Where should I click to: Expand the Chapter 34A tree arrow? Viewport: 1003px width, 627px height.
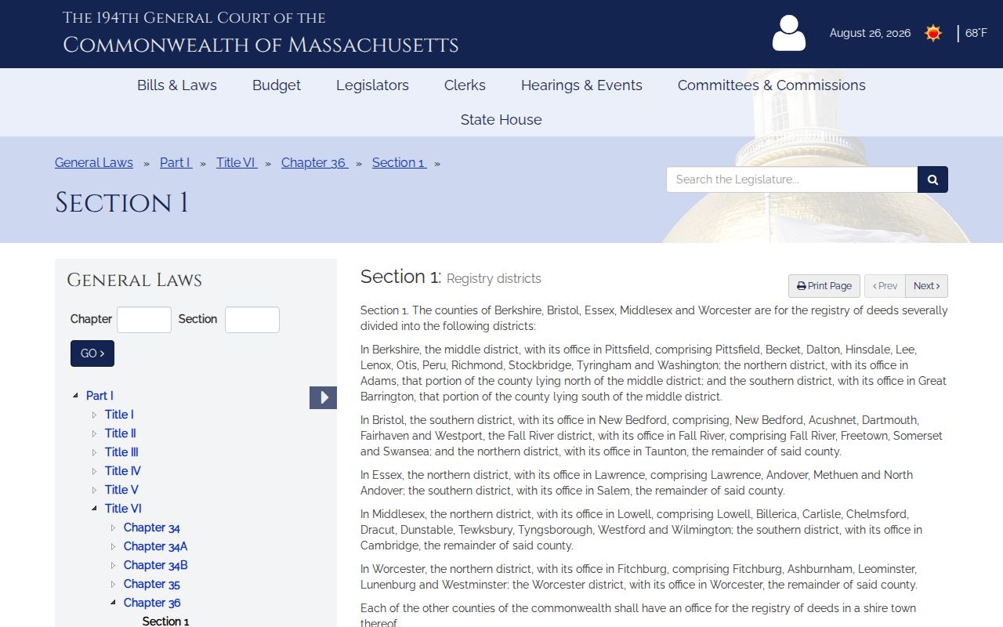click(113, 546)
